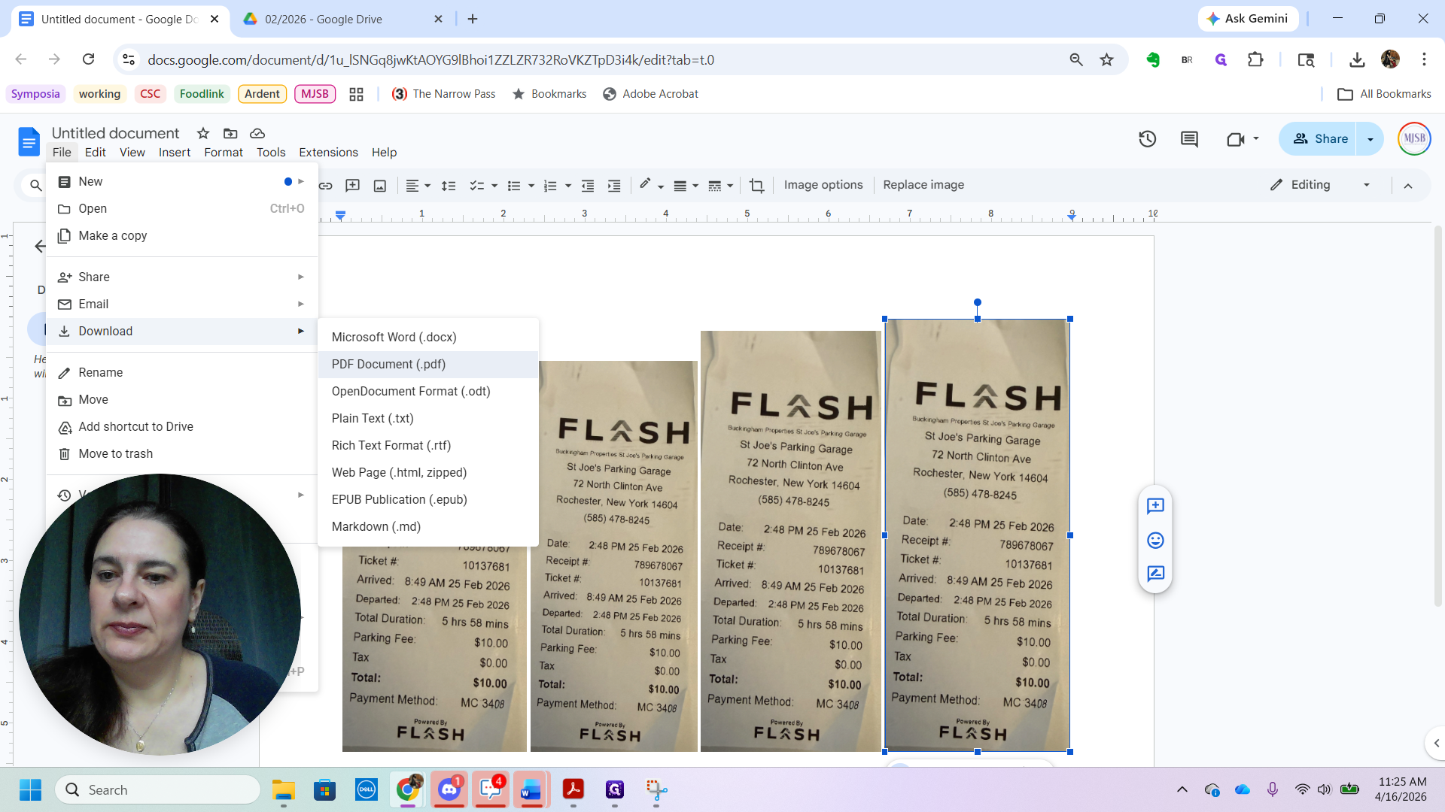Open the Extensions menu

(328, 152)
